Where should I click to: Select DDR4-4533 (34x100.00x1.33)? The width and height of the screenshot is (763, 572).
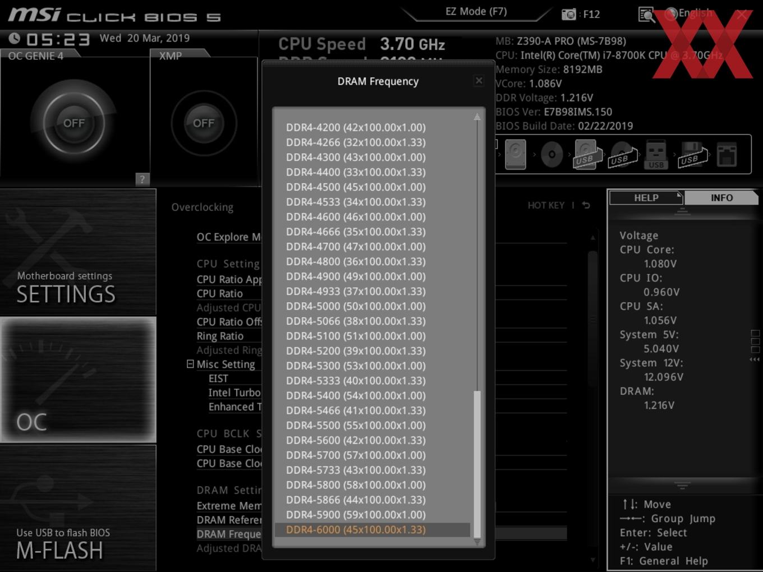[356, 202]
